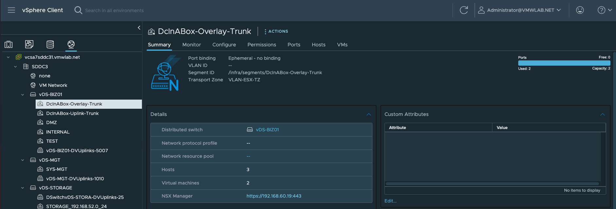The height and width of the screenshot is (209, 616).
Task: Switch to the Monitor tab
Action: pos(192,45)
